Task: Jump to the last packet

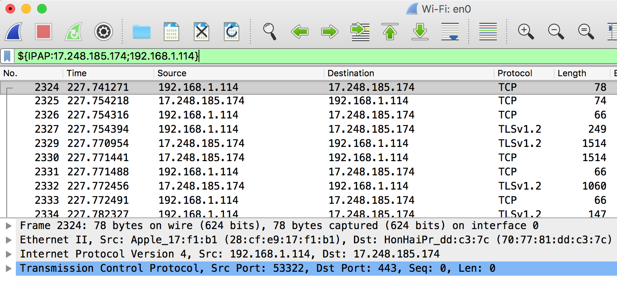Action: (420, 32)
